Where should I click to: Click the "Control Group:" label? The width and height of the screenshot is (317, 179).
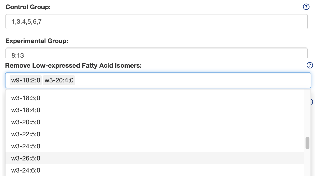point(28,7)
